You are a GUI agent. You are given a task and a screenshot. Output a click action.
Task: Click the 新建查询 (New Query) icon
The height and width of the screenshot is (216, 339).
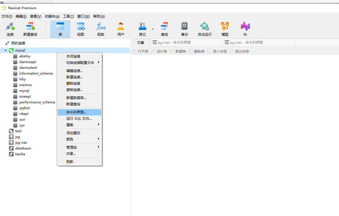(x=30, y=29)
